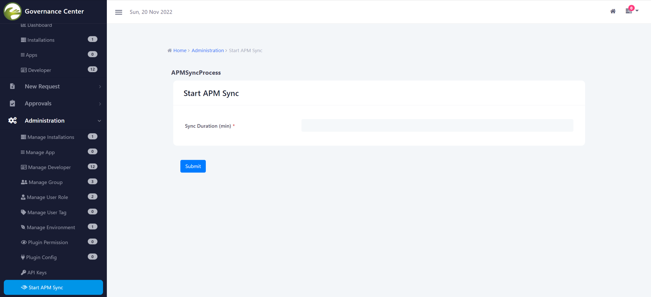Click the Approvals clipboard icon
This screenshot has height=297, width=651.
pyautogui.click(x=12, y=103)
